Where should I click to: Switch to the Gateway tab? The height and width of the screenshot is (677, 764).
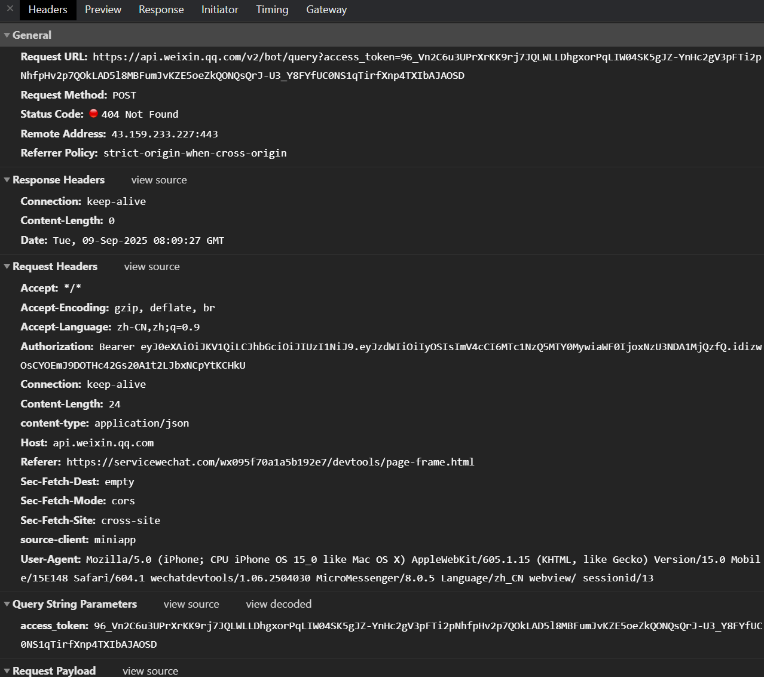tap(326, 10)
